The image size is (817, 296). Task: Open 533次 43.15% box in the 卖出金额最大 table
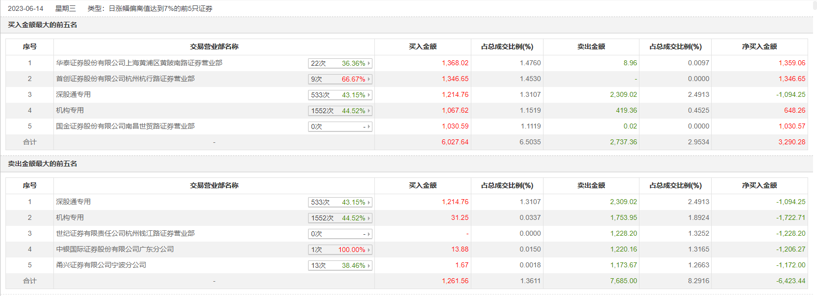pos(340,202)
